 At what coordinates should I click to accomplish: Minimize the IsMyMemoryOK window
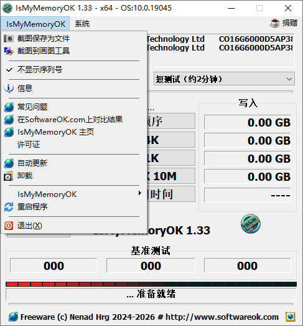click(x=231, y=8)
